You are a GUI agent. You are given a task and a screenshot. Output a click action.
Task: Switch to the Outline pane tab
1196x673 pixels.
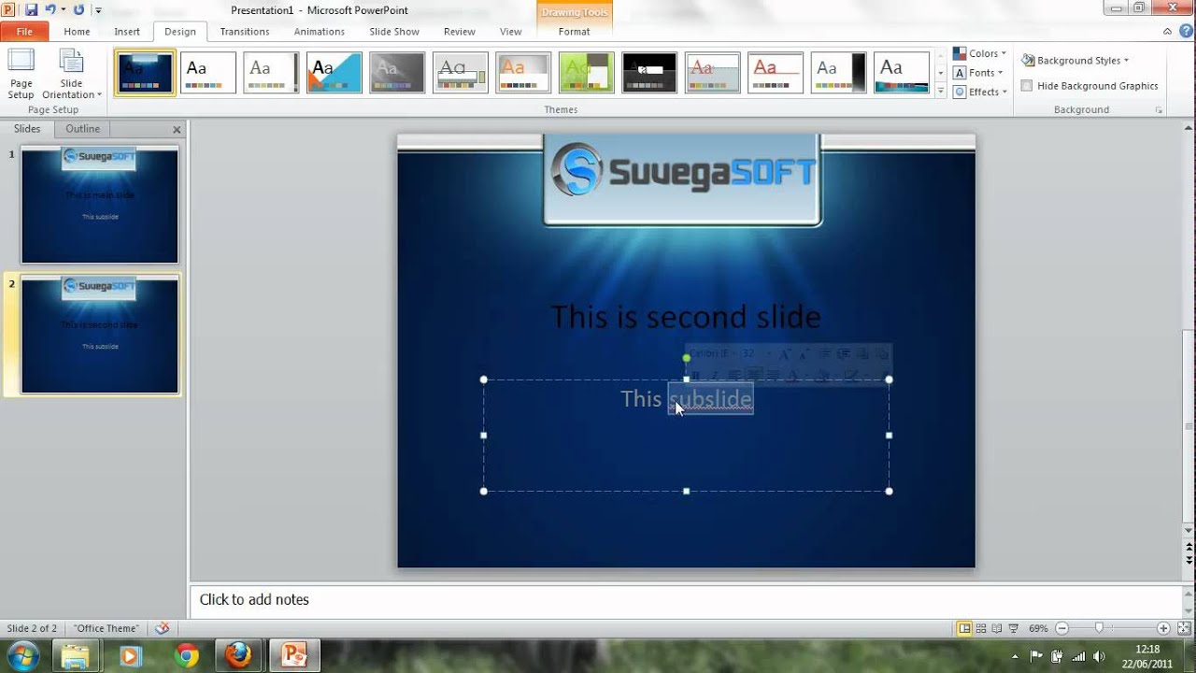pos(83,129)
